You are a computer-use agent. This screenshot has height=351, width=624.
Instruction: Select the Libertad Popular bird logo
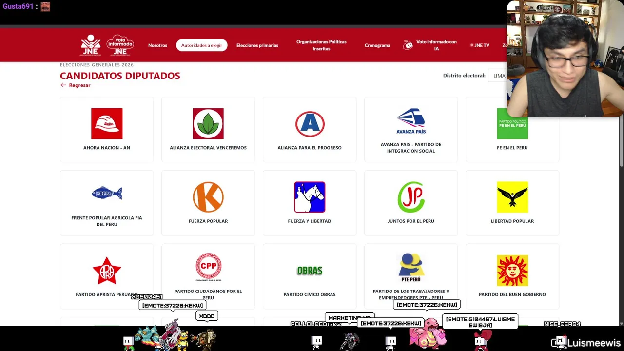[x=512, y=197]
